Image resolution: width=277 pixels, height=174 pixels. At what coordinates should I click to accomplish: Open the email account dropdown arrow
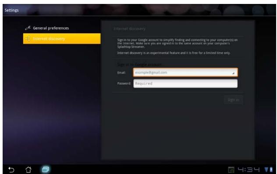233,73
